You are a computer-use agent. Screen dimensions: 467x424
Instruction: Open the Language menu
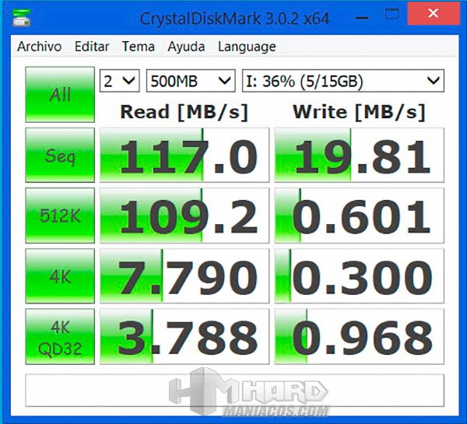[247, 47]
